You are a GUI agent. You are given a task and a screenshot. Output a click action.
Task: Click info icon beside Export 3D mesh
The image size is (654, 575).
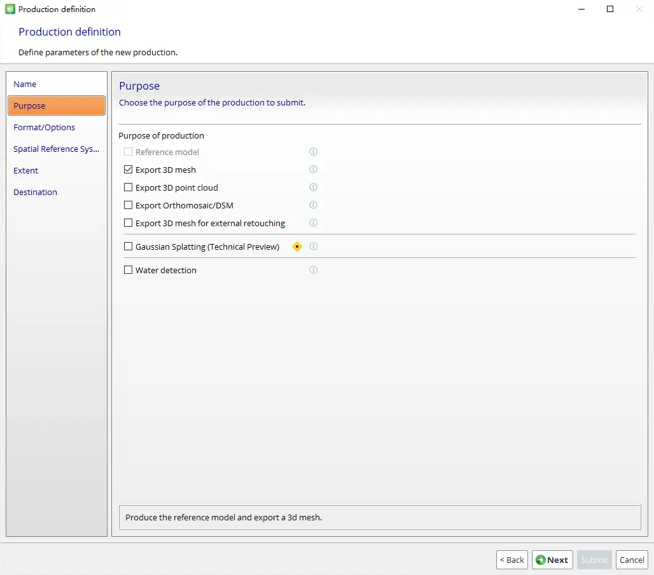tap(313, 169)
